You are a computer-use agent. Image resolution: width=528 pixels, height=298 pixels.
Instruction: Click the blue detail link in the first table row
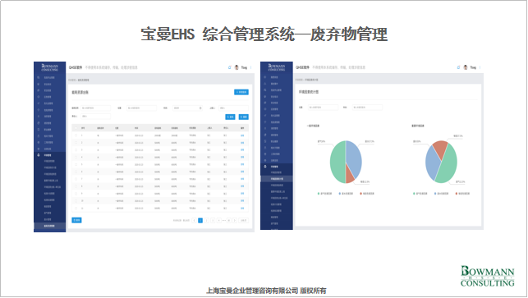(x=242, y=135)
